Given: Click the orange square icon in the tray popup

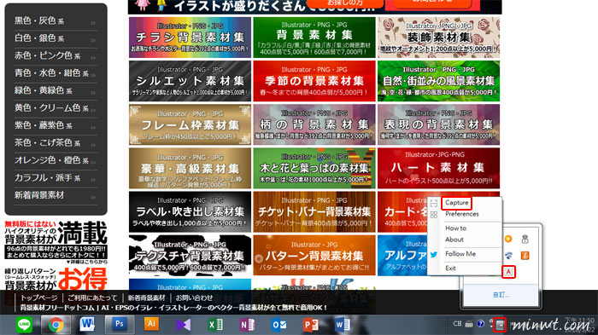Looking at the screenshot, I should point(525,256).
